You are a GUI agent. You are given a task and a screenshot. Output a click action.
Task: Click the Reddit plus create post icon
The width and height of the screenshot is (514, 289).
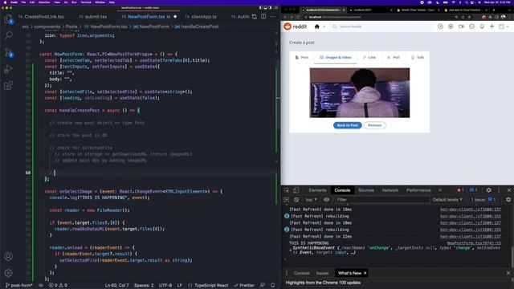click(492, 26)
